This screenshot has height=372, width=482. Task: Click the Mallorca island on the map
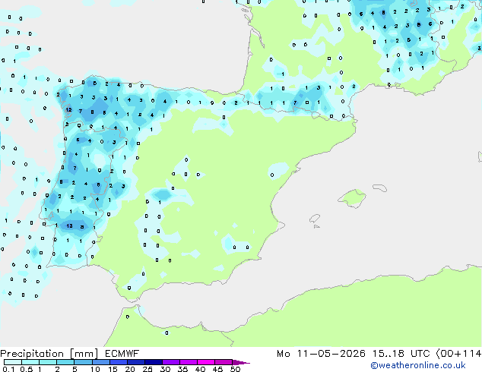[x=352, y=198]
